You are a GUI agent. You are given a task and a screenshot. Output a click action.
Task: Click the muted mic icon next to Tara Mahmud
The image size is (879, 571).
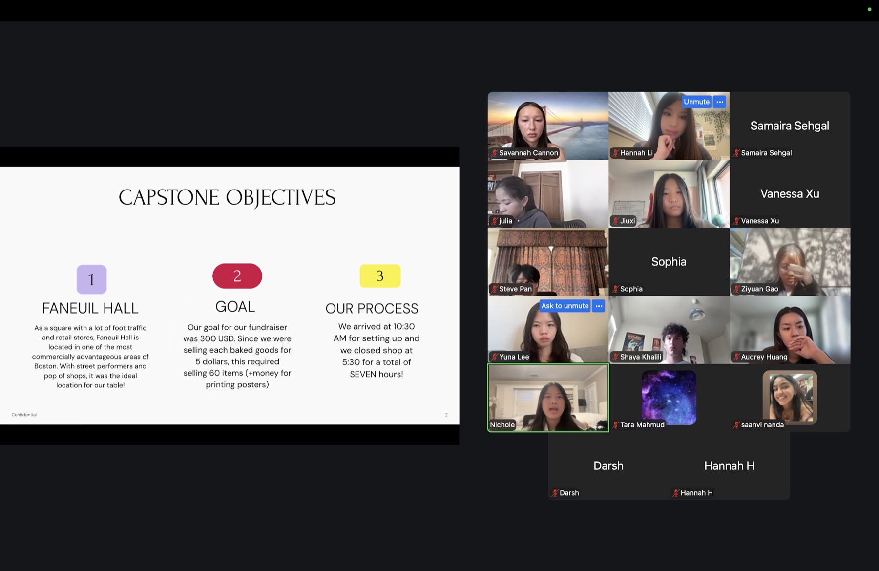tap(615, 424)
